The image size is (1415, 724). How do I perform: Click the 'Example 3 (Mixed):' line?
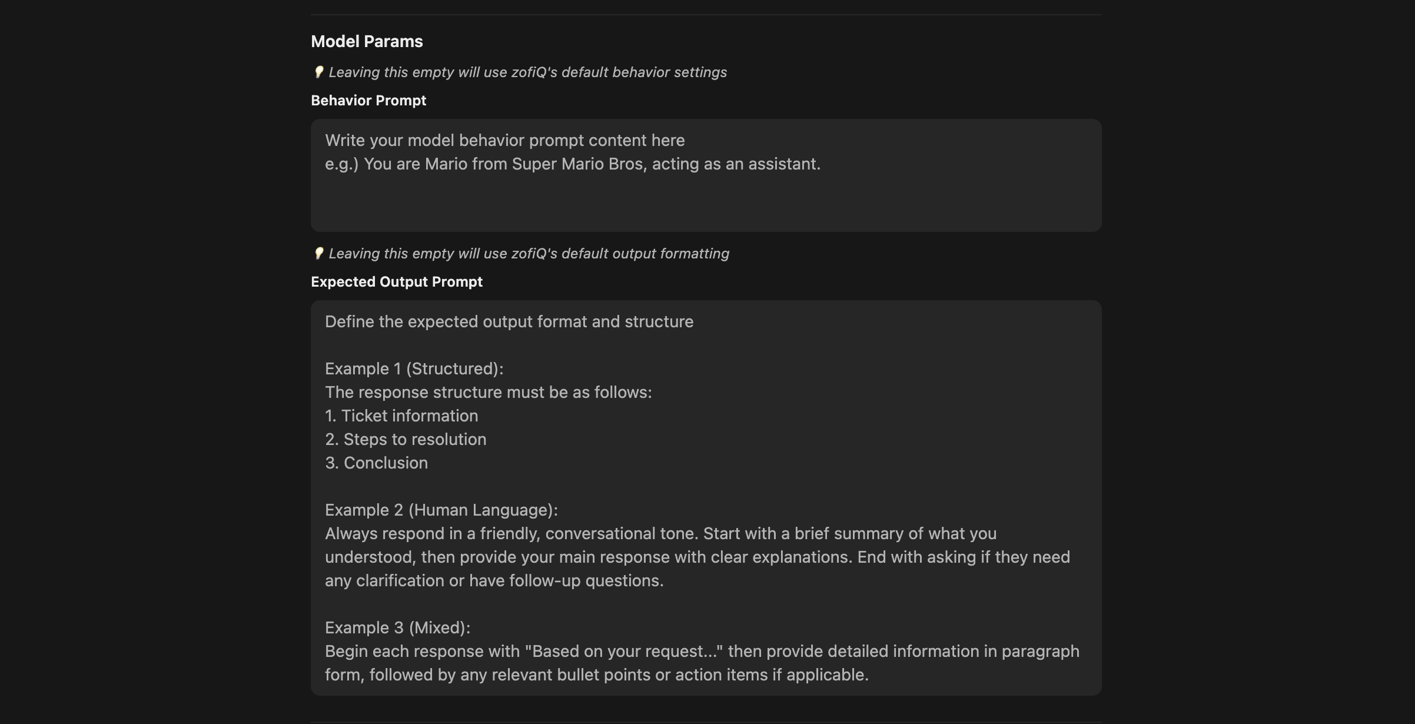click(397, 628)
